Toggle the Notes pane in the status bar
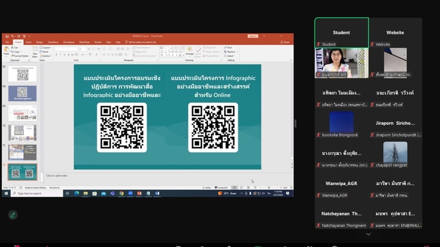Screen dimensions: 440x247 [207, 187]
